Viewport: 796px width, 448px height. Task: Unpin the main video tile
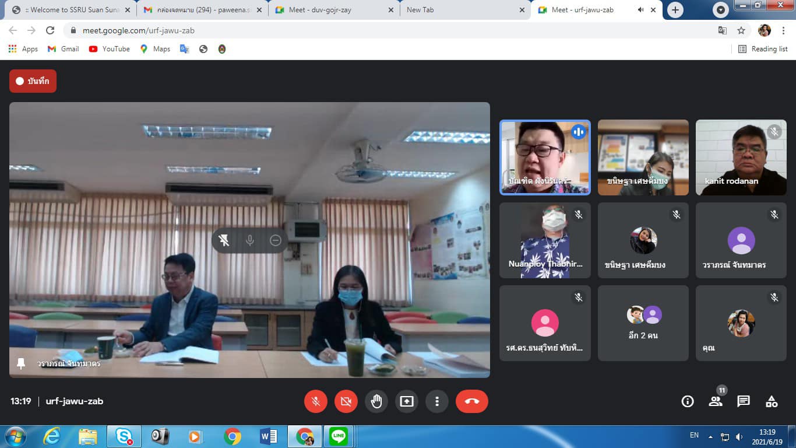point(224,240)
